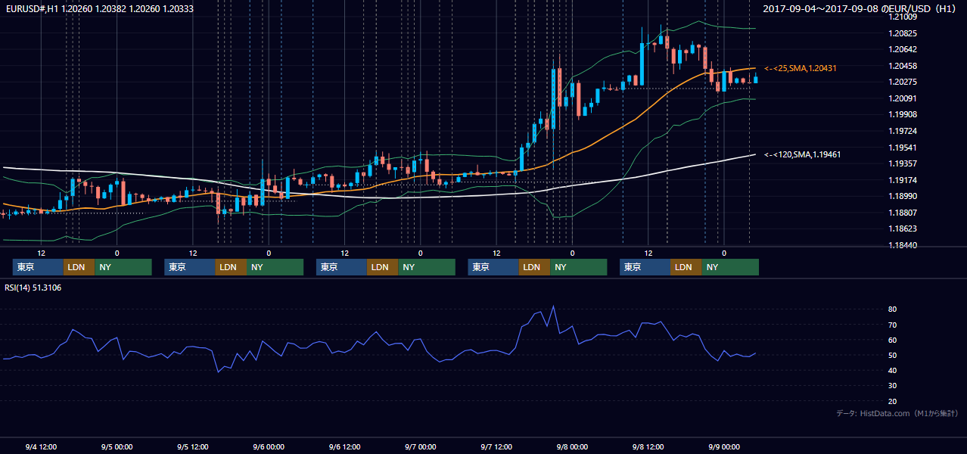The width and height of the screenshot is (967, 454).
Task: Click price axis value 1.20275
Action: [903, 82]
